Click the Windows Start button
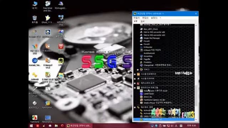Image resolution: width=228 pixels, height=128 pixels. (x=31, y=126)
